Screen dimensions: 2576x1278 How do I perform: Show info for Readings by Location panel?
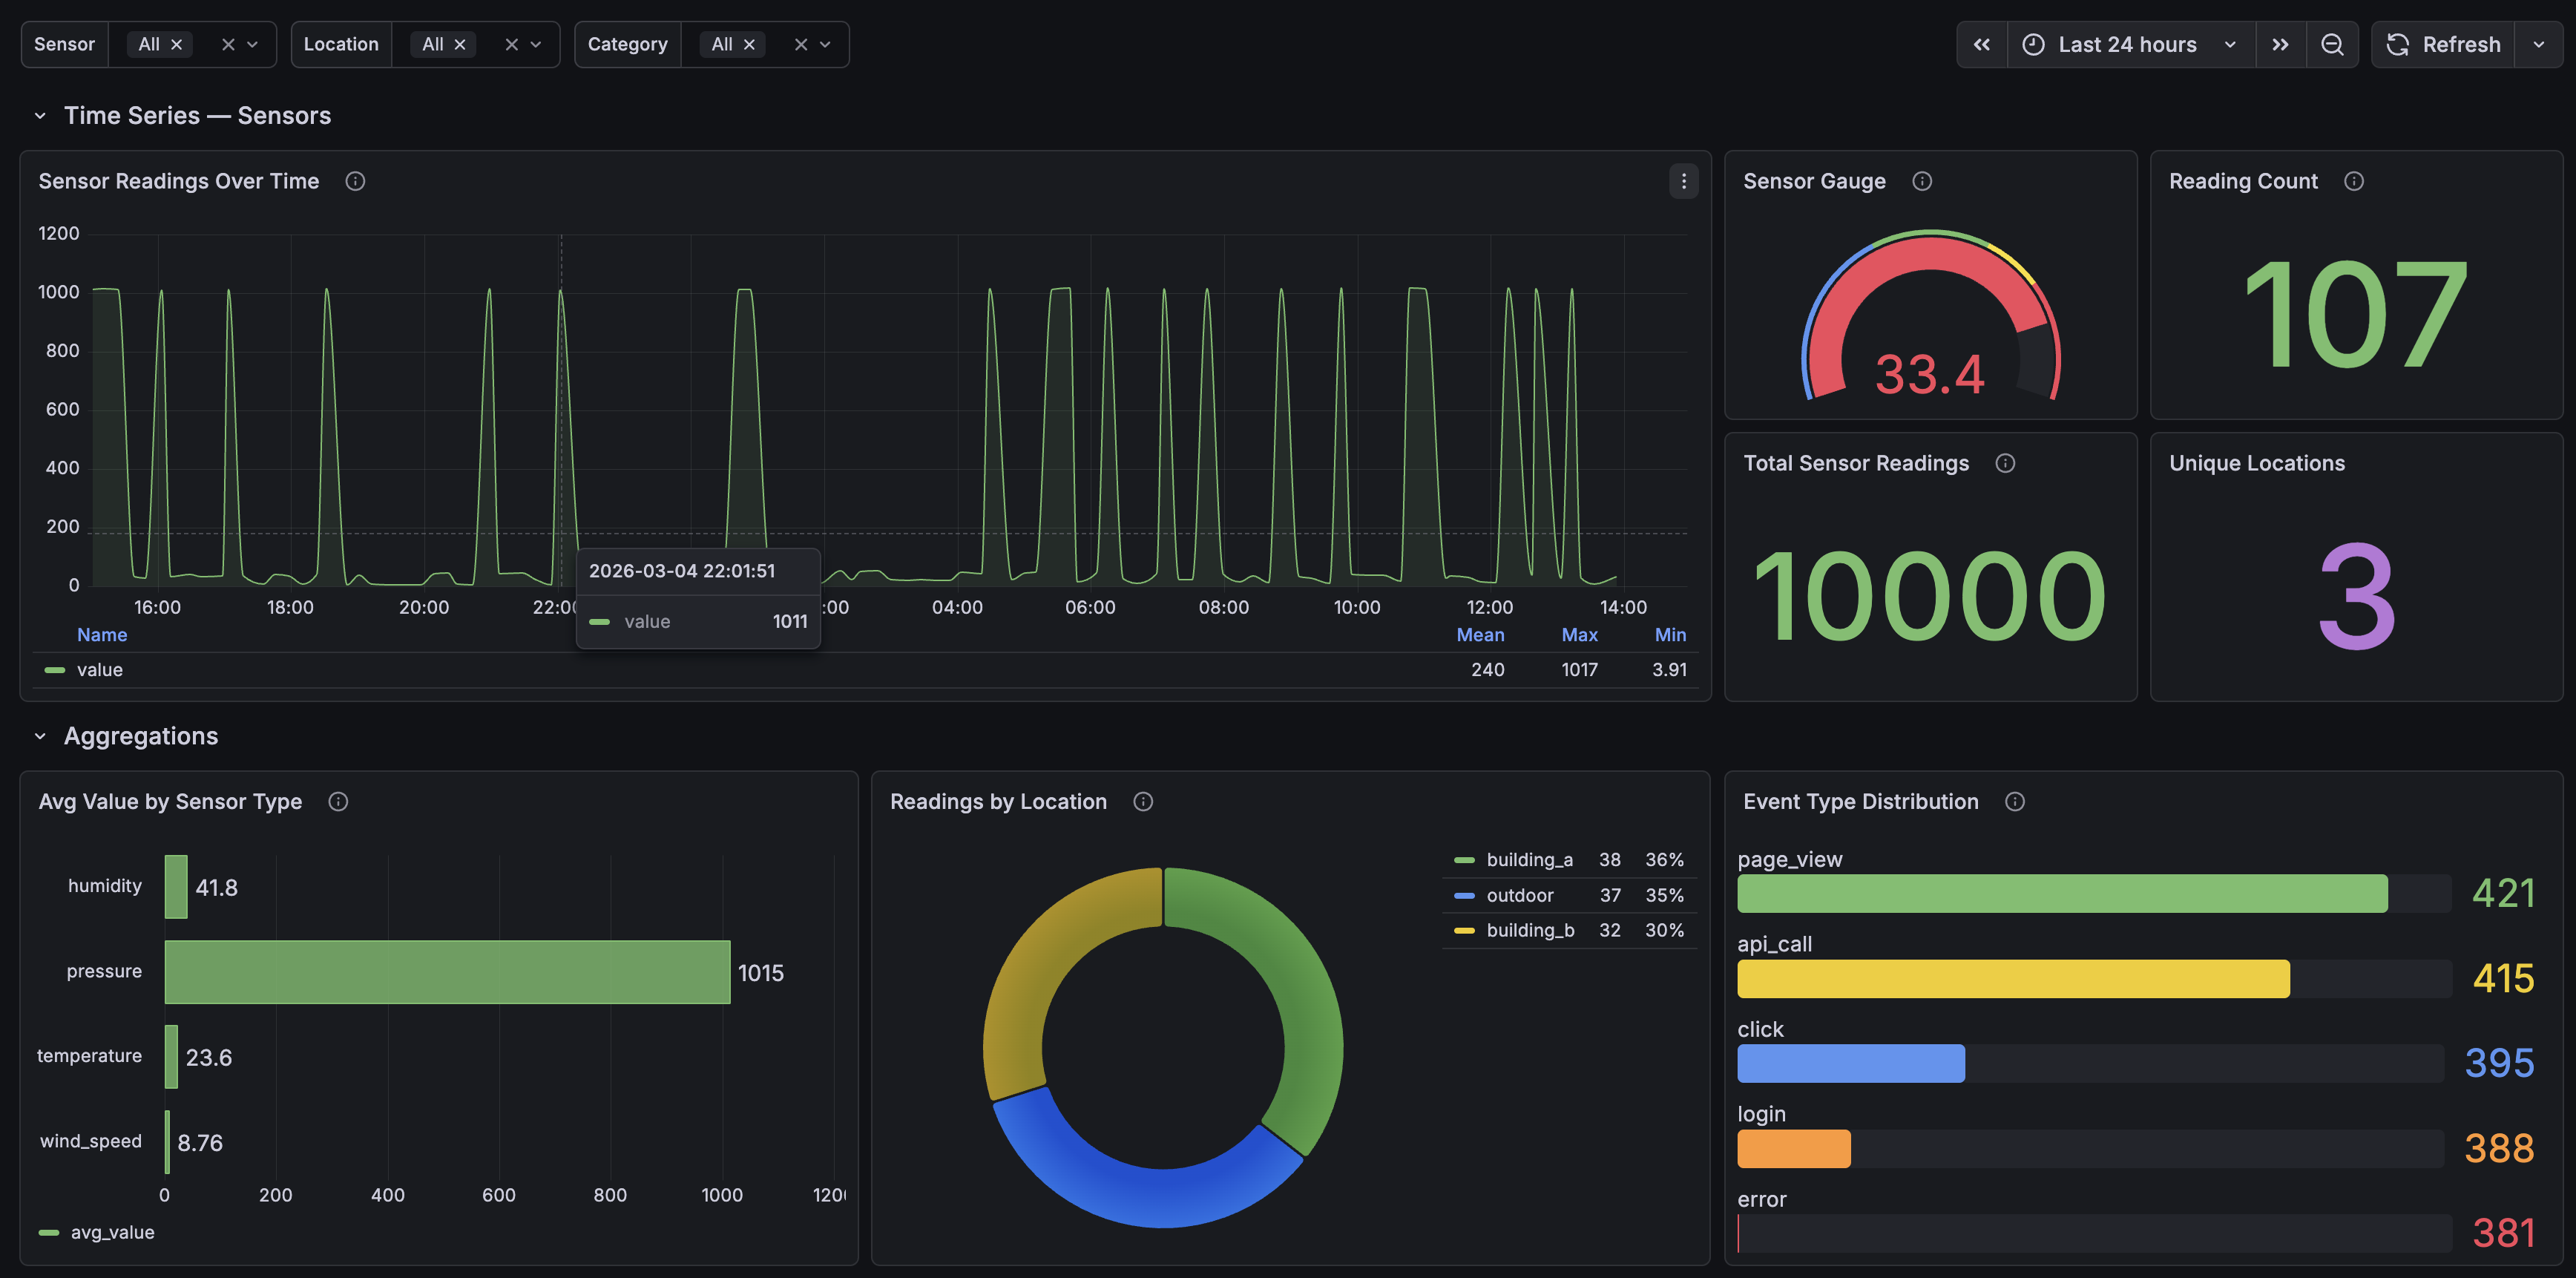click(1143, 802)
